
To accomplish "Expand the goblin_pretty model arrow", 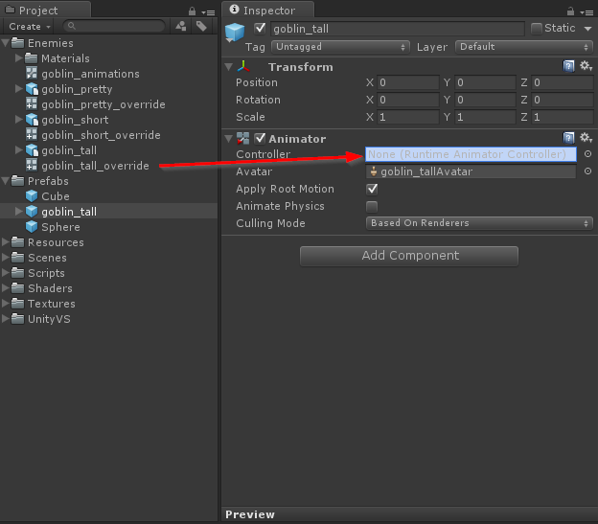I will click(x=18, y=88).
